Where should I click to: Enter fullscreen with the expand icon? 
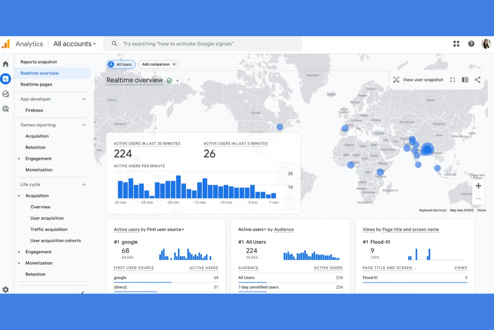click(x=452, y=80)
